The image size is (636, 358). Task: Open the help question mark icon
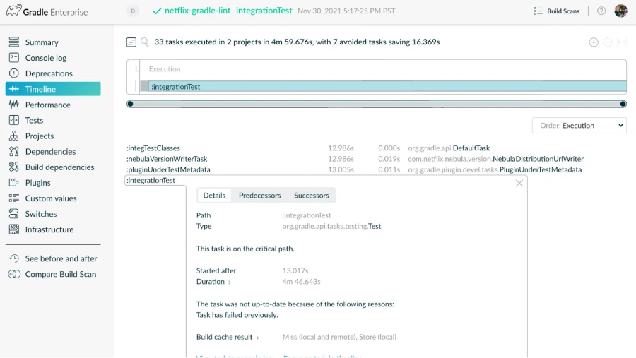601,11
